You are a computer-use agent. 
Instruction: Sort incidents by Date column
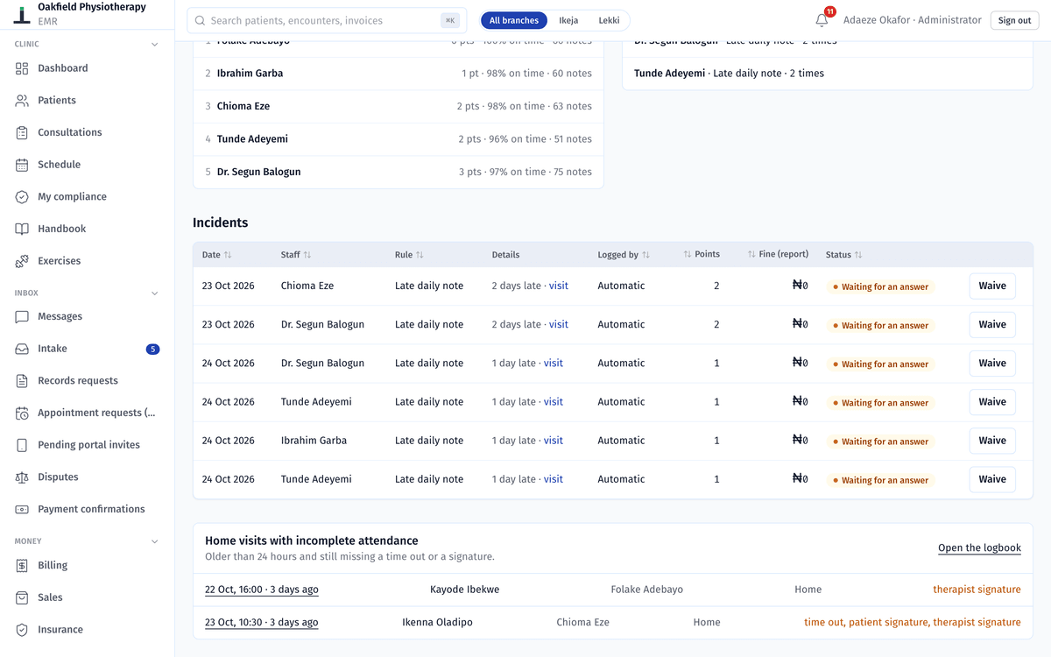tap(216, 255)
